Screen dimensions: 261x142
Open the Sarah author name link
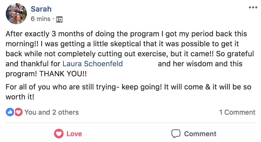[x=41, y=9]
